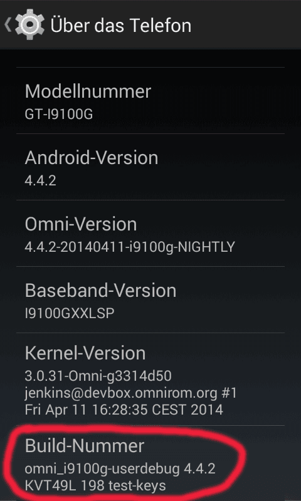Click the settings gear icon in header
This screenshot has height=501, width=301.
point(29,24)
